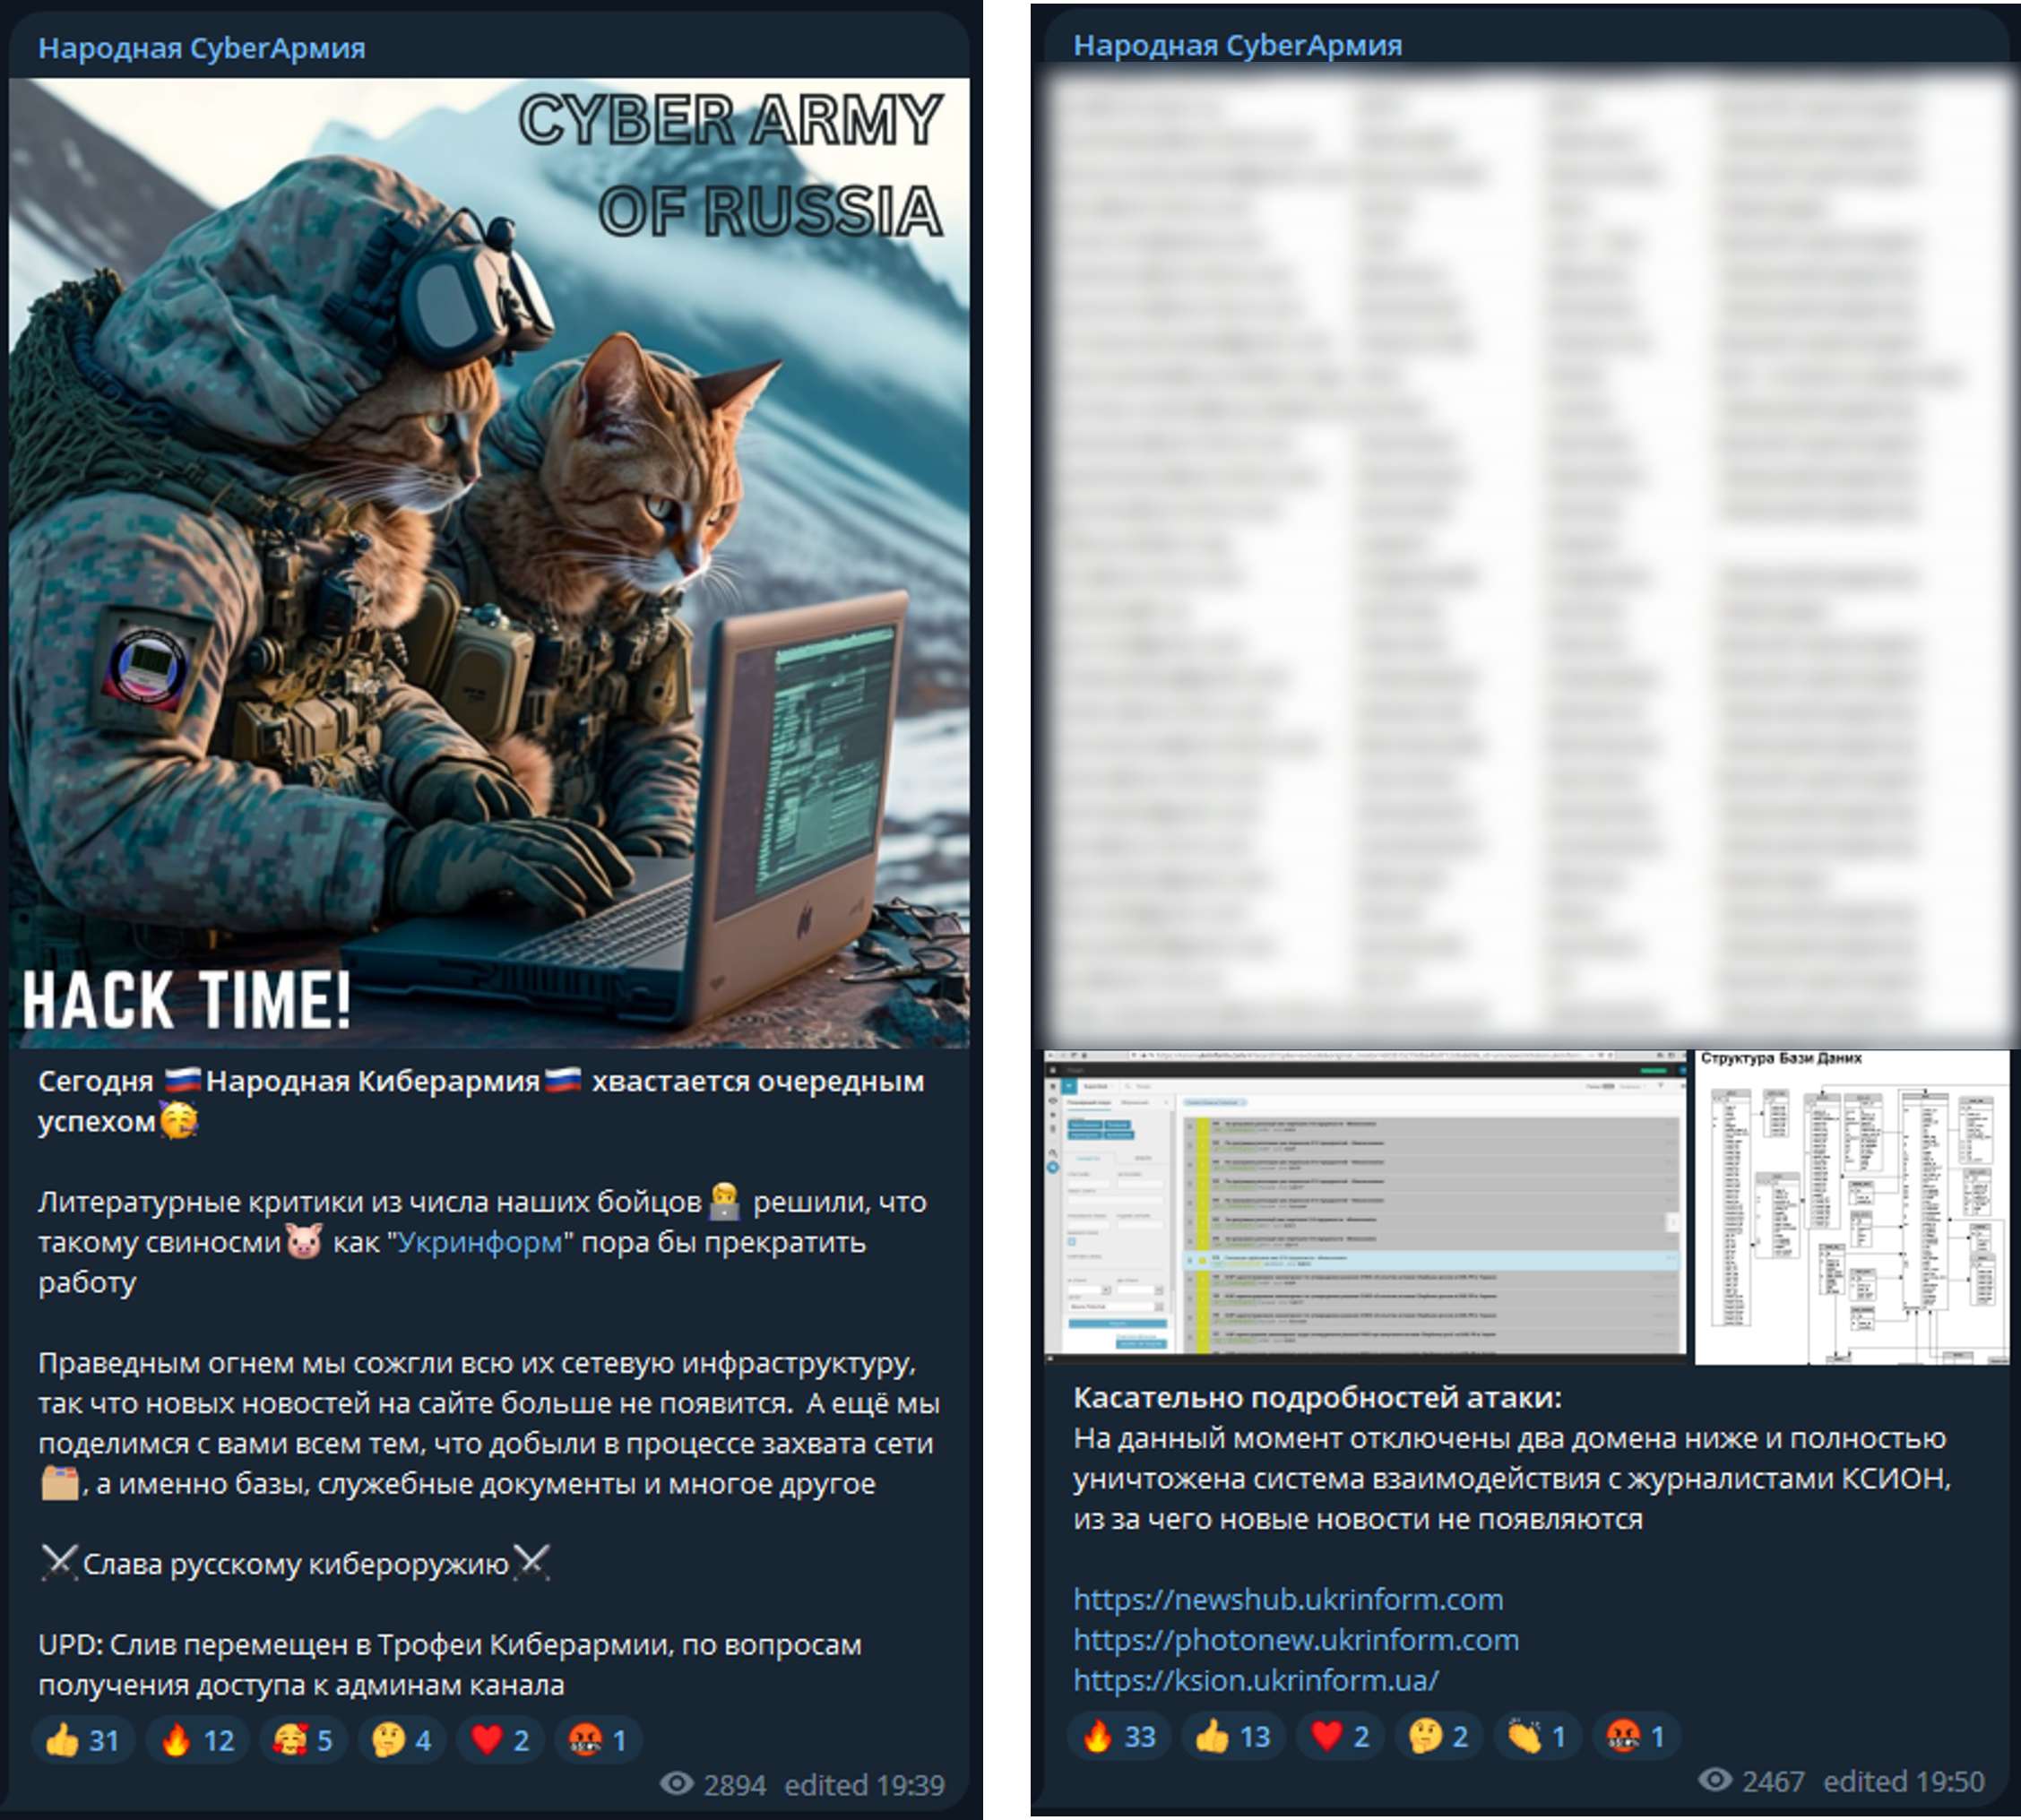Open the admin panel screenshot thumbnail
Viewport: 2021px width, 1820px height.
pos(1365,1205)
